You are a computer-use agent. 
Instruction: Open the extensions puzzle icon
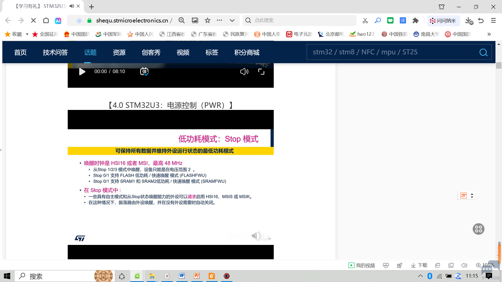coord(415,21)
